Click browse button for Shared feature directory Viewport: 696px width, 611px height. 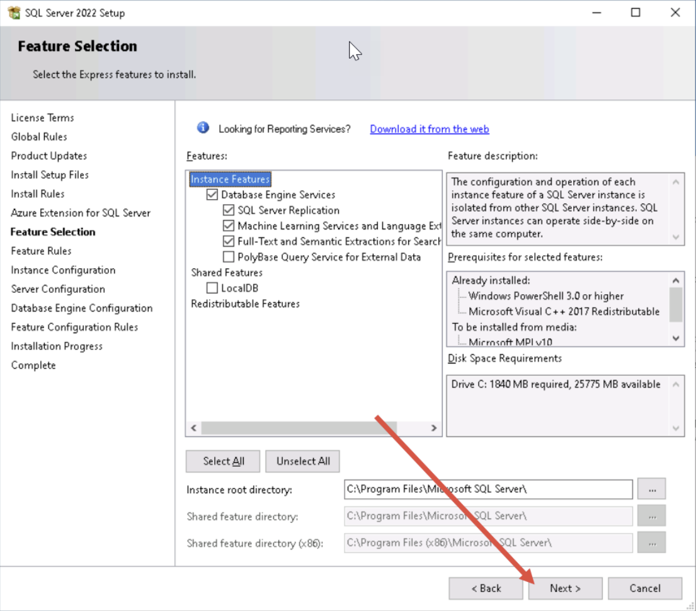click(652, 516)
